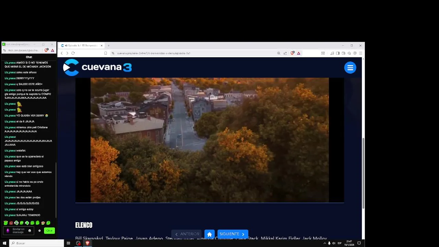The height and width of the screenshot is (247, 439).
Task: Pick the red angry emote in chat
Action: click(x=11, y=223)
